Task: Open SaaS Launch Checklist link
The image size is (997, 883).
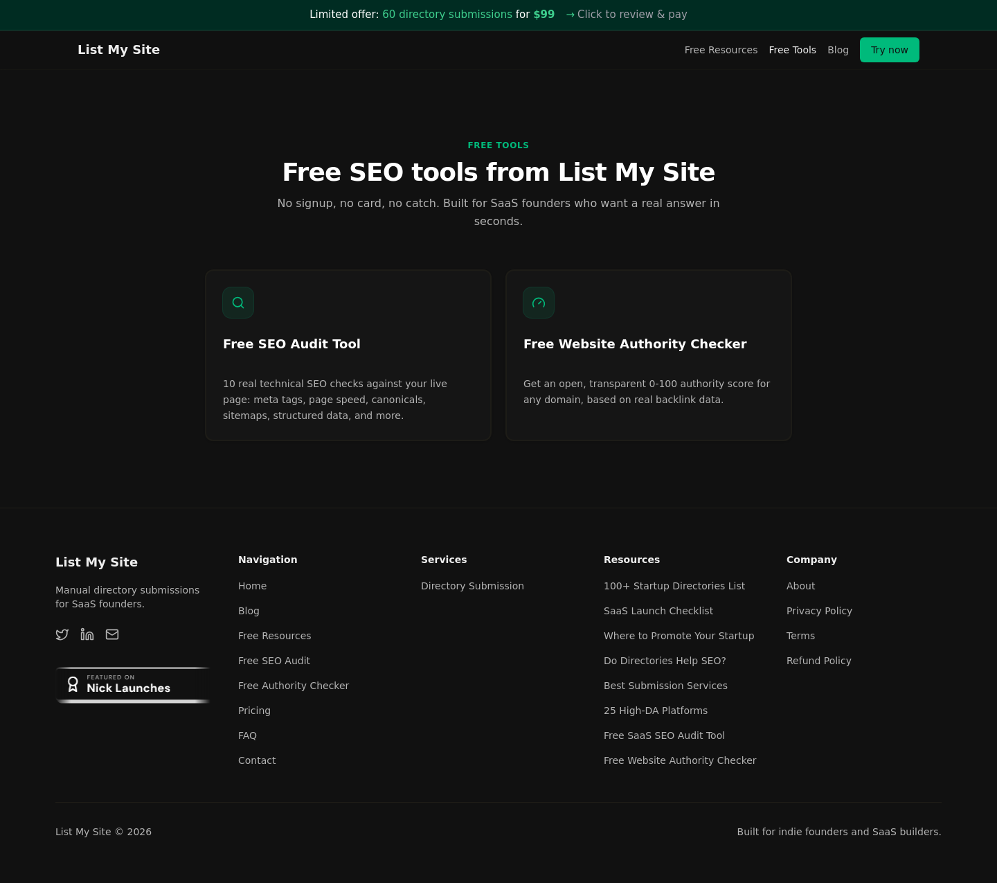Action: pos(658,611)
